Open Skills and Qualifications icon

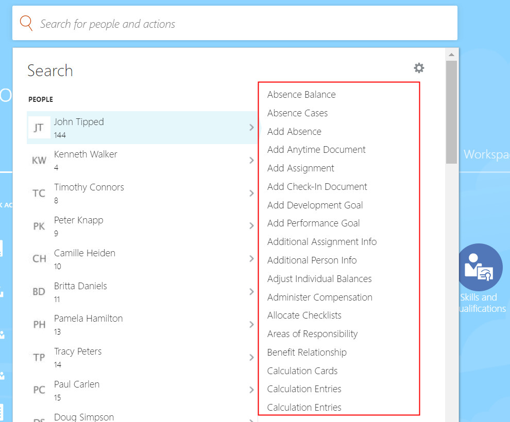point(480,267)
